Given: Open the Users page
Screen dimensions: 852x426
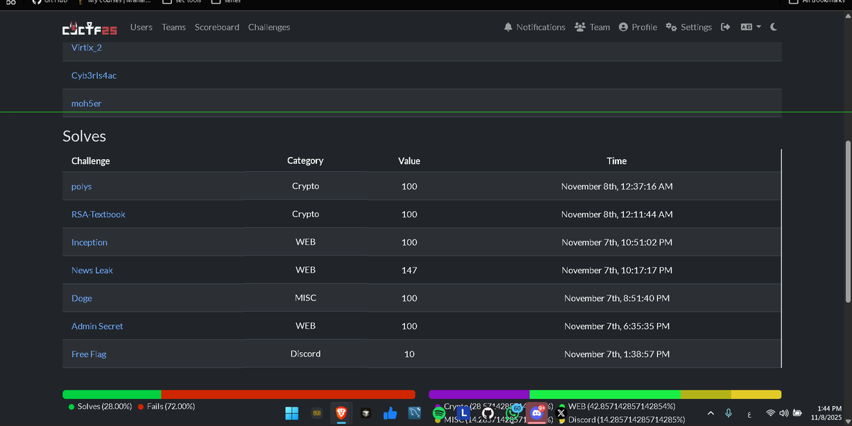Looking at the screenshot, I should pos(141,27).
